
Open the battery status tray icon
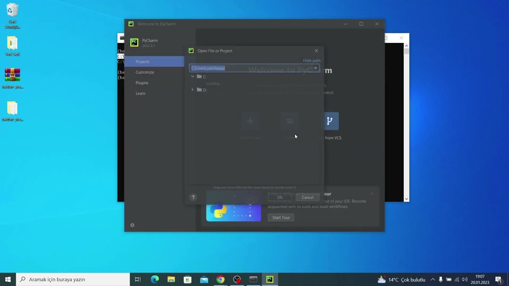449,279
